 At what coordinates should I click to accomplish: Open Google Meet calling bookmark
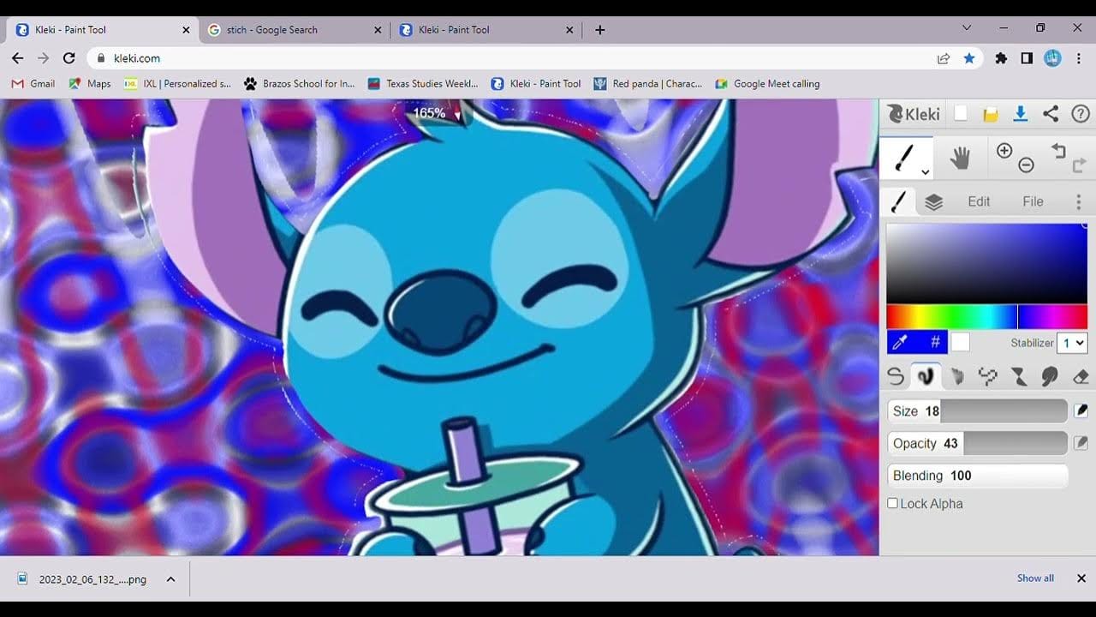click(767, 84)
